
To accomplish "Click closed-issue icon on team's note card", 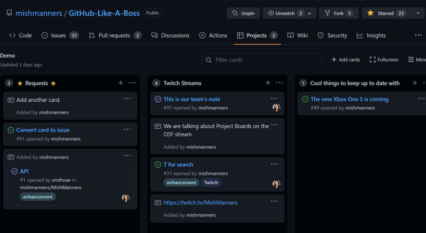I will [158, 99].
